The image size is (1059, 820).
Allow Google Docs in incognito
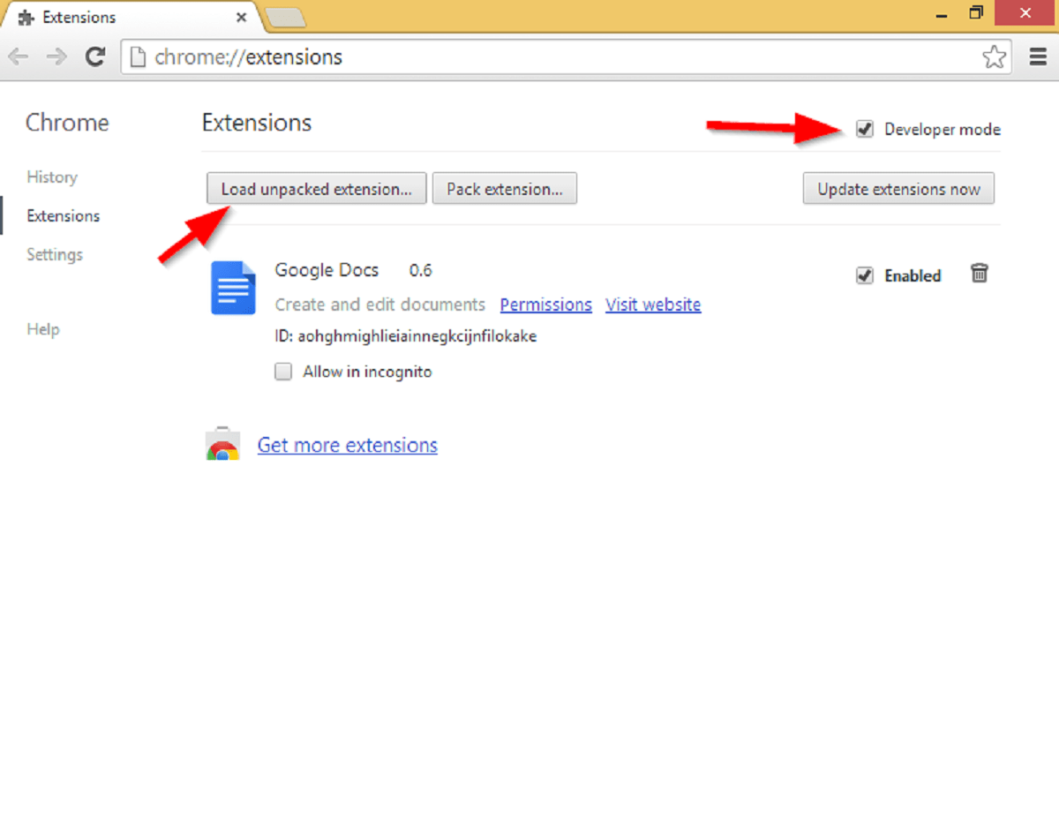282,372
